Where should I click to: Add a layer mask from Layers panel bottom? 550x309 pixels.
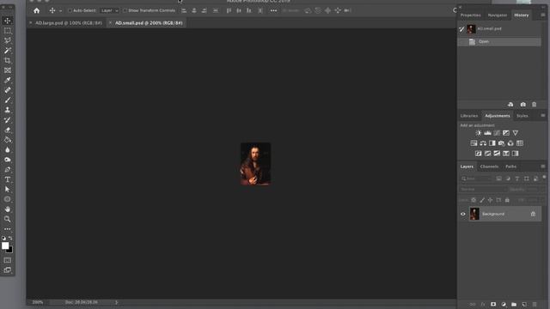[493, 305]
